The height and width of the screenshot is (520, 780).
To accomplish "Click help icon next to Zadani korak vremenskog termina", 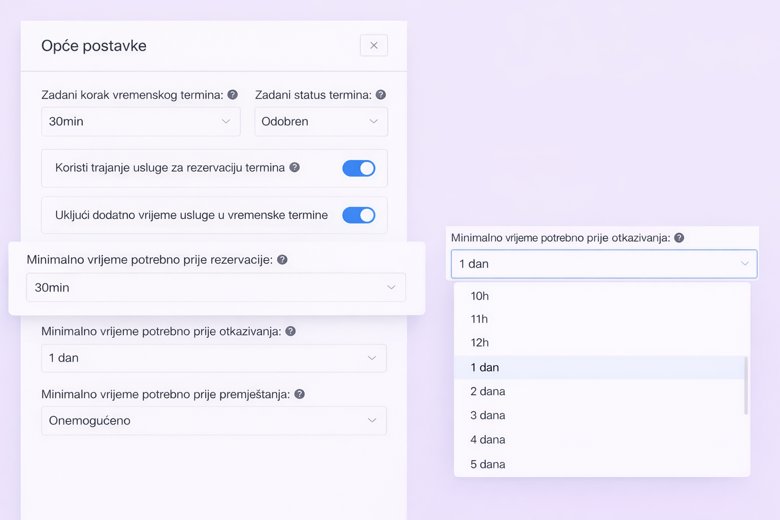I will click(x=233, y=94).
